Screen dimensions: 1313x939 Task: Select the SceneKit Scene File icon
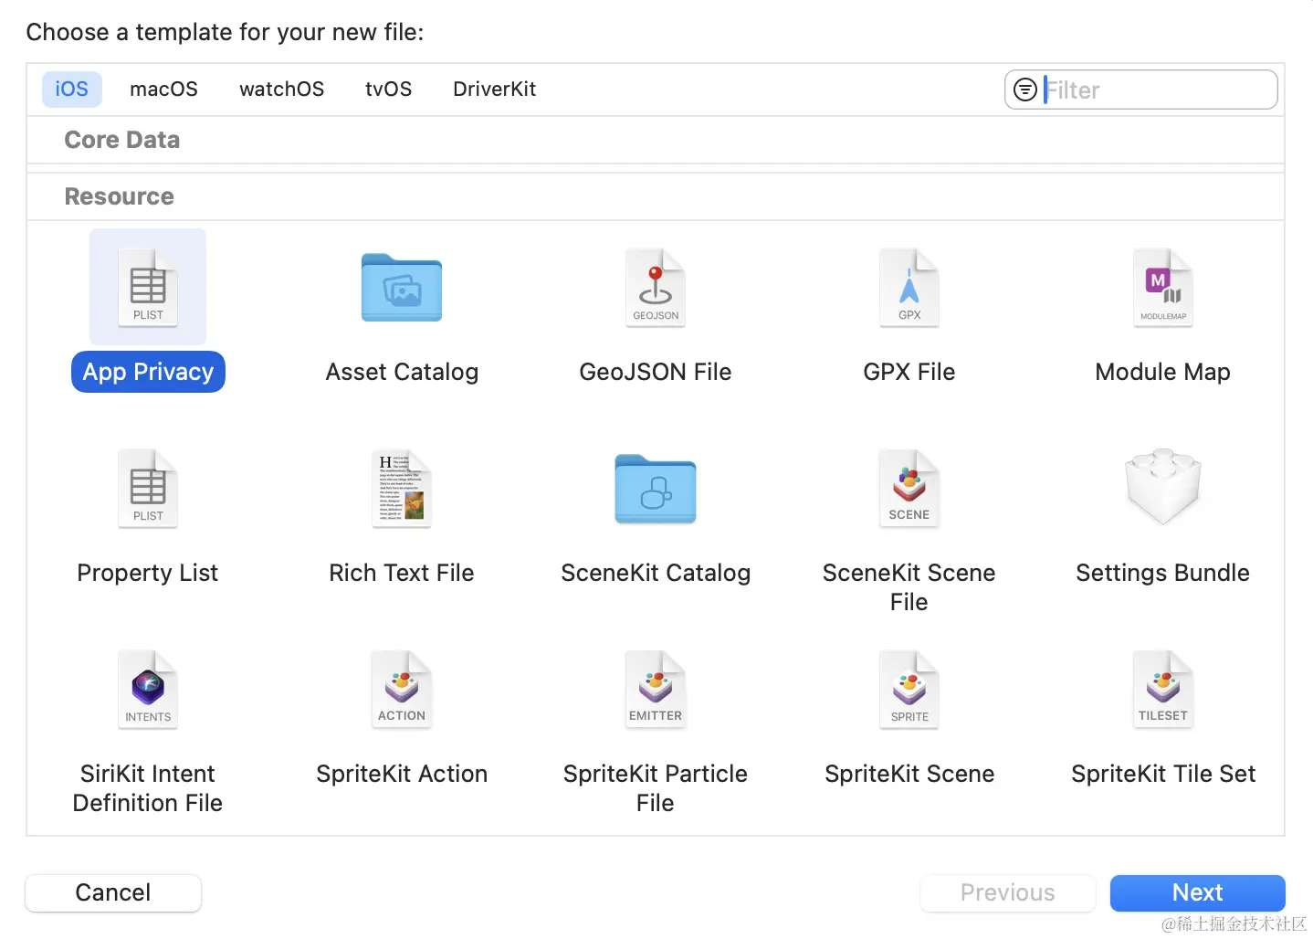click(909, 488)
